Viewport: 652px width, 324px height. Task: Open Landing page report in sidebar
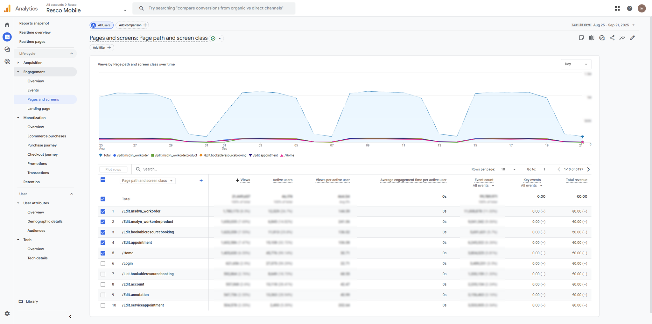click(x=39, y=109)
